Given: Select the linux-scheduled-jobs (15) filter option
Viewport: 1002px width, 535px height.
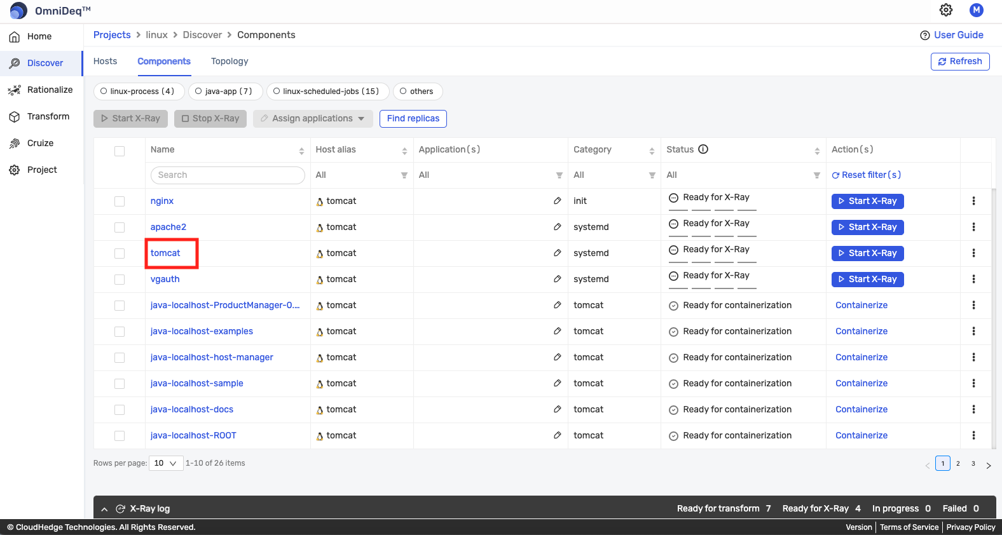Looking at the screenshot, I should tap(328, 91).
